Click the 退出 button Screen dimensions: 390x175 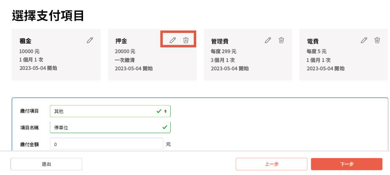point(46,164)
